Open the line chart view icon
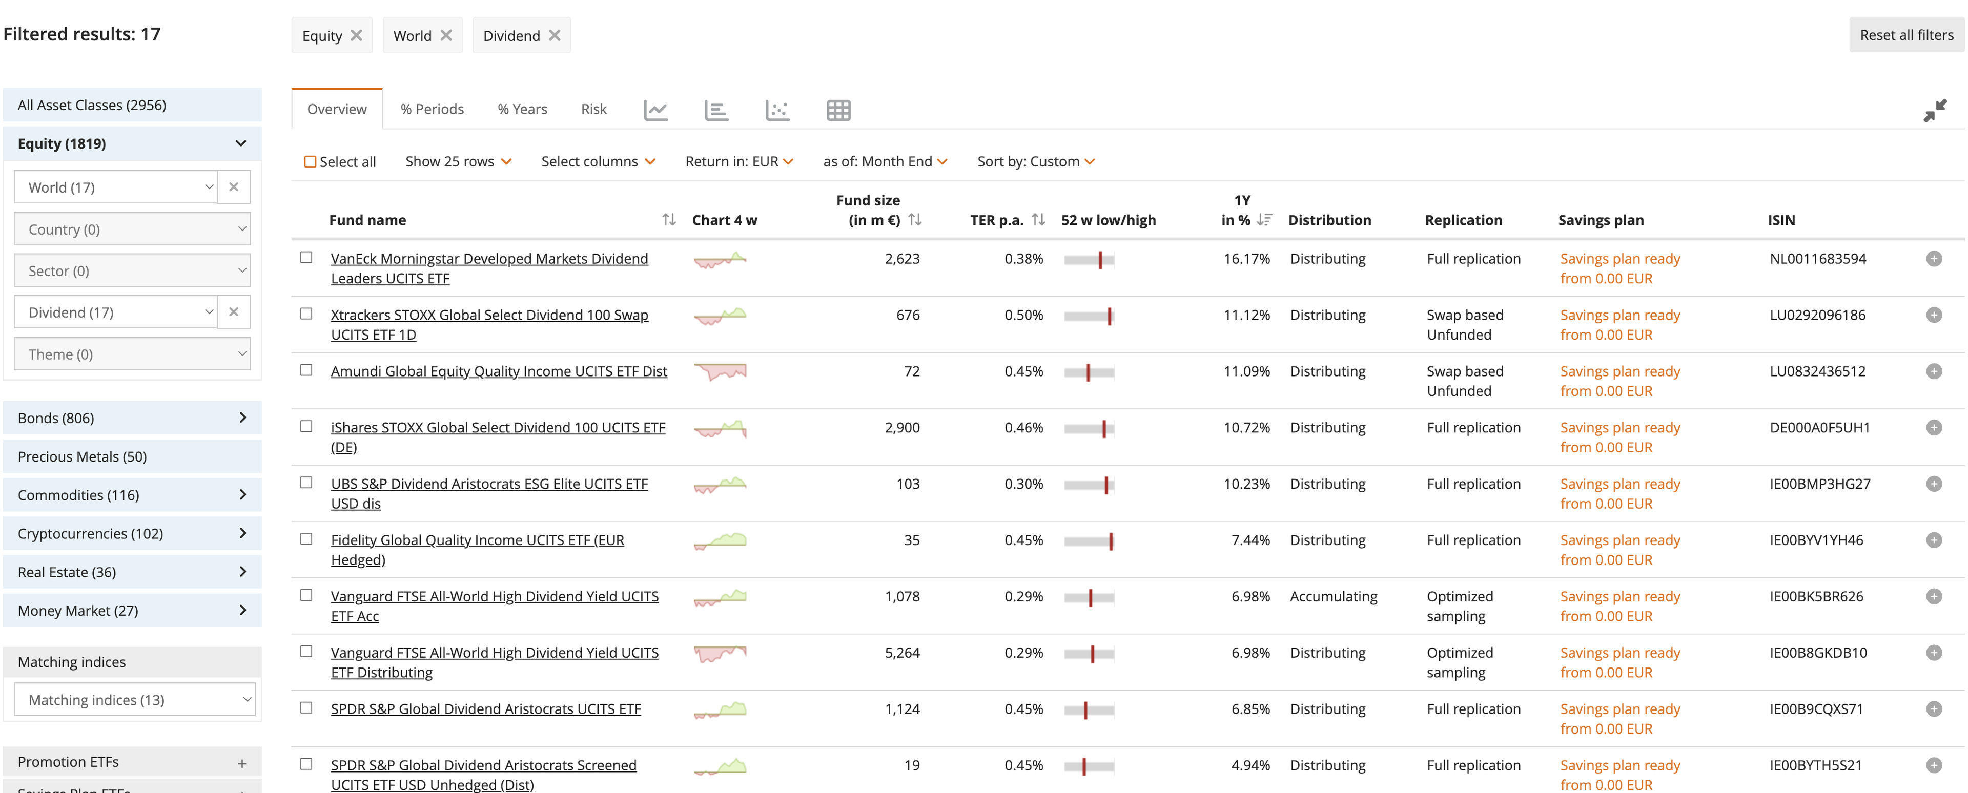This screenshot has height=793, width=1968. (x=655, y=110)
